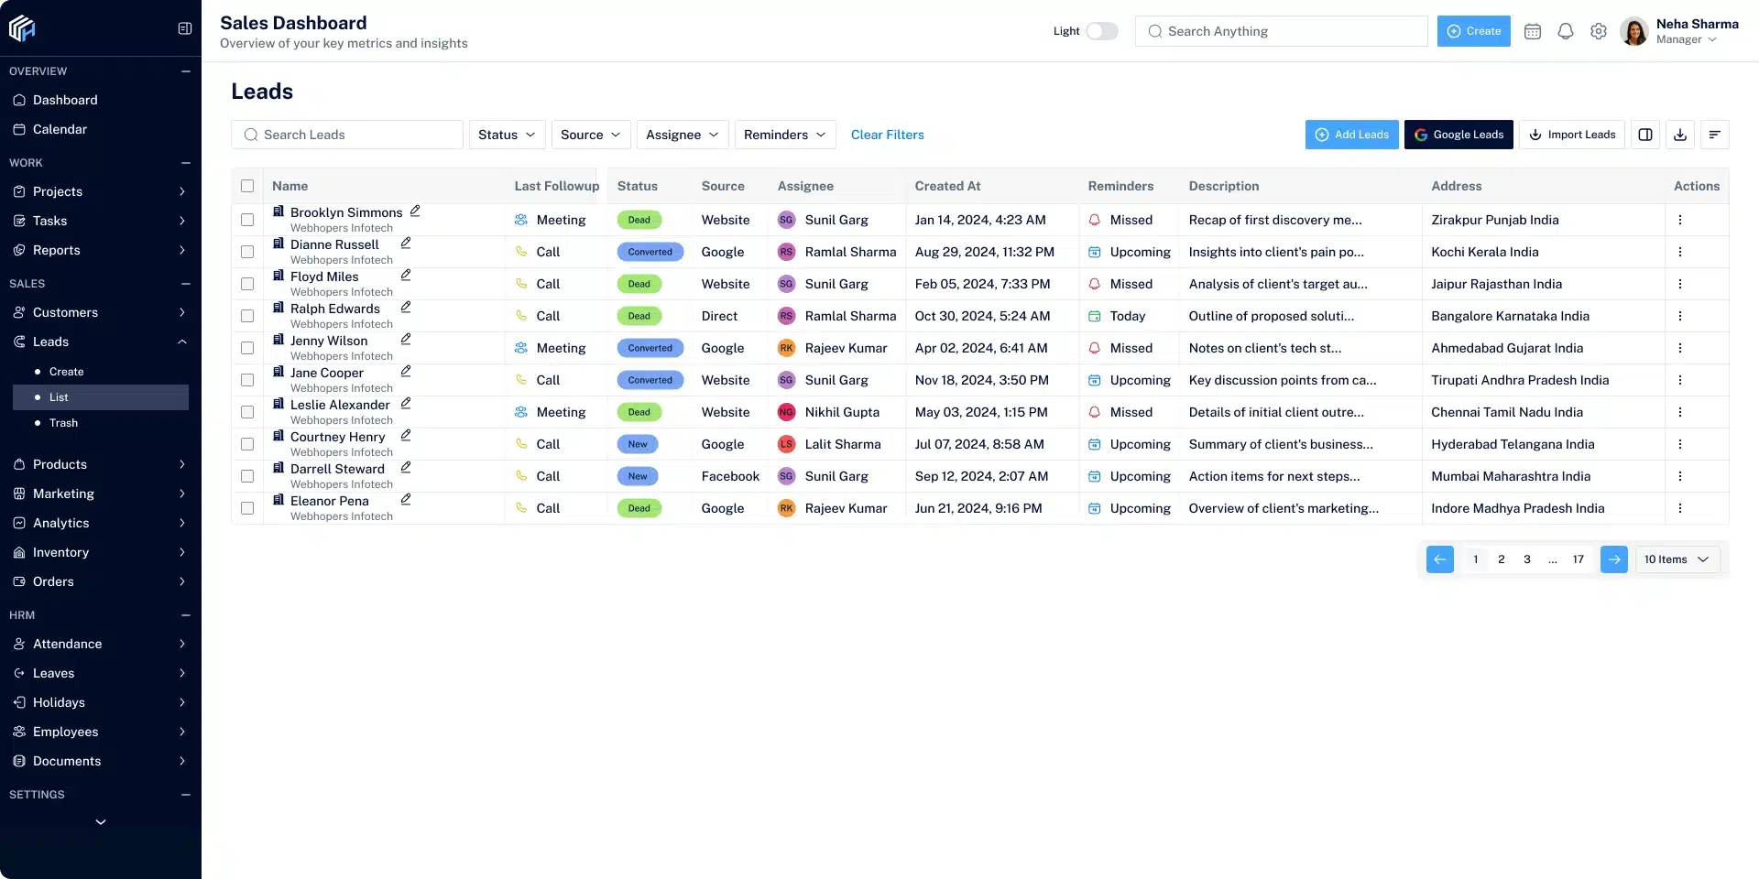
Task: Sort by the Created At column header
Action: pos(947,186)
